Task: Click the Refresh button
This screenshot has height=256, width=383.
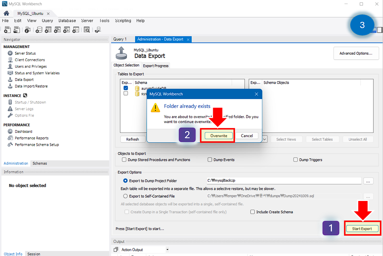Action: click(133, 139)
